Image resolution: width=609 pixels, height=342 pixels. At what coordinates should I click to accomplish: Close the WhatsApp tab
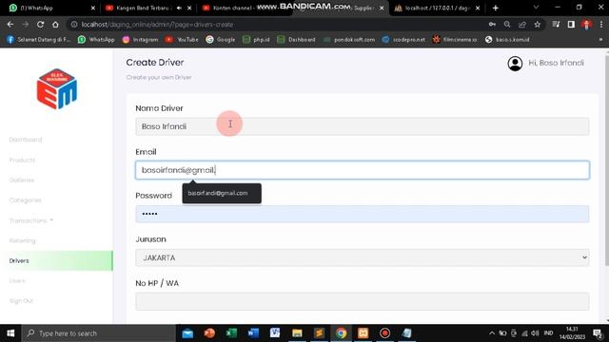tap(93, 8)
